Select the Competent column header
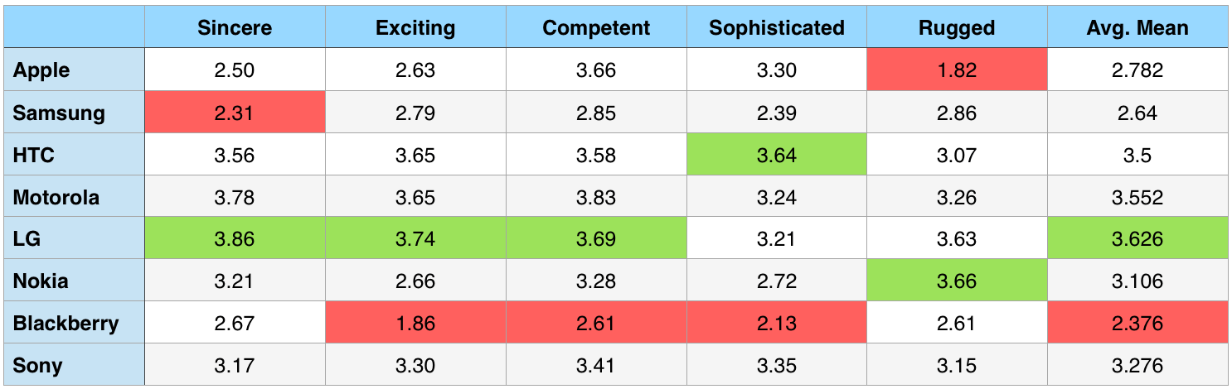 point(596,28)
